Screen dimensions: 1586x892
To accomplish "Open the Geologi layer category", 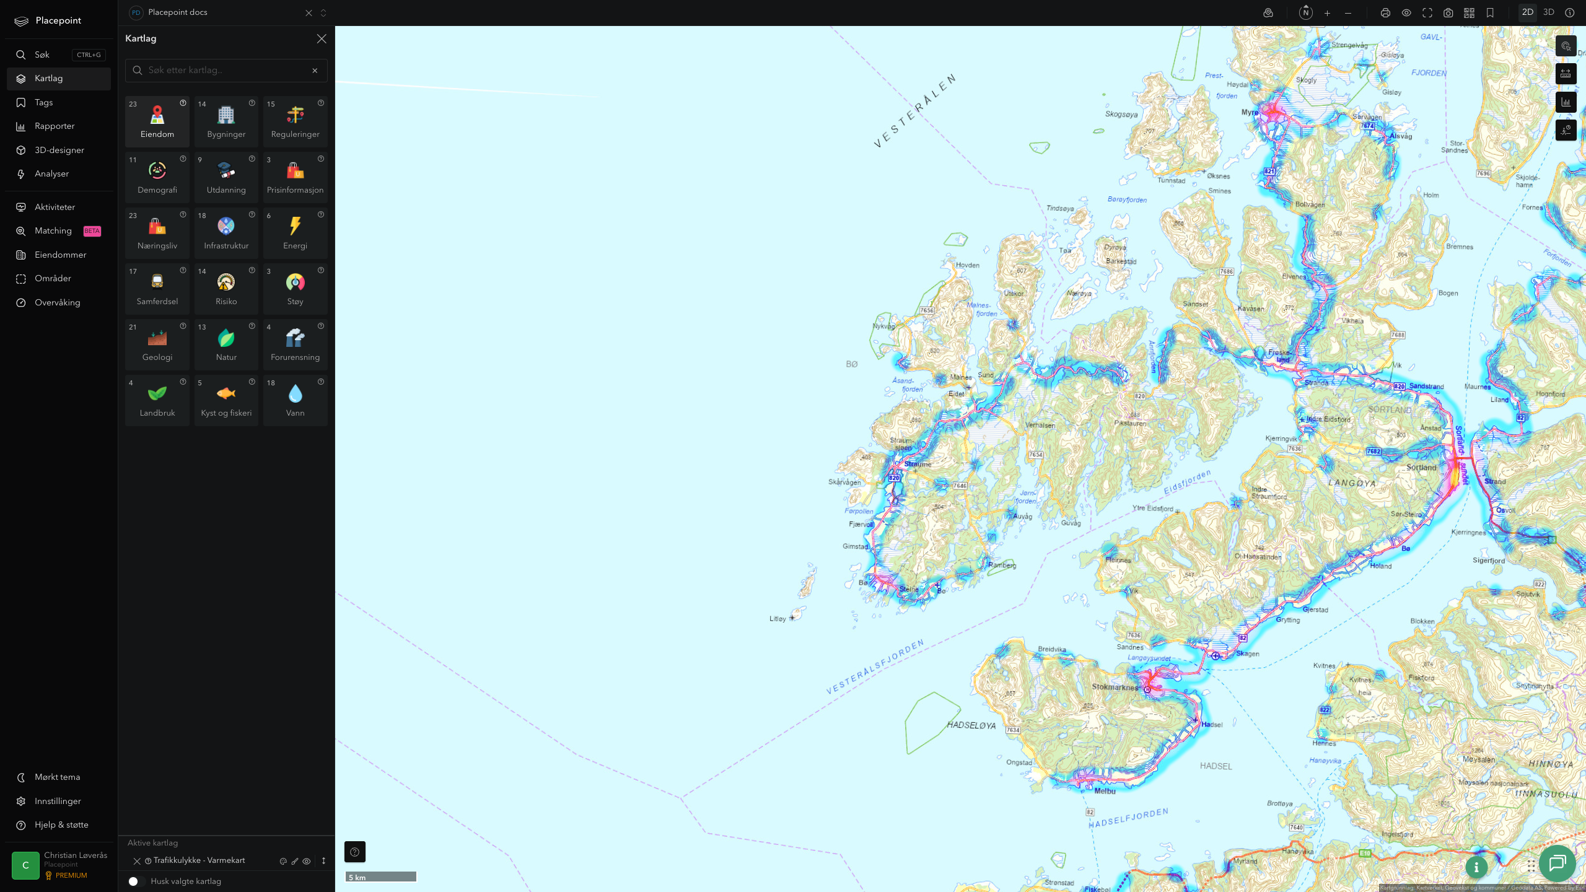I will click(x=157, y=344).
